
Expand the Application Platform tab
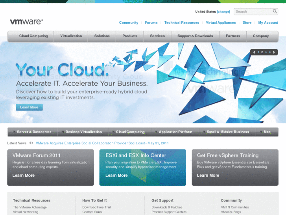pyautogui.click(x=175, y=132)
